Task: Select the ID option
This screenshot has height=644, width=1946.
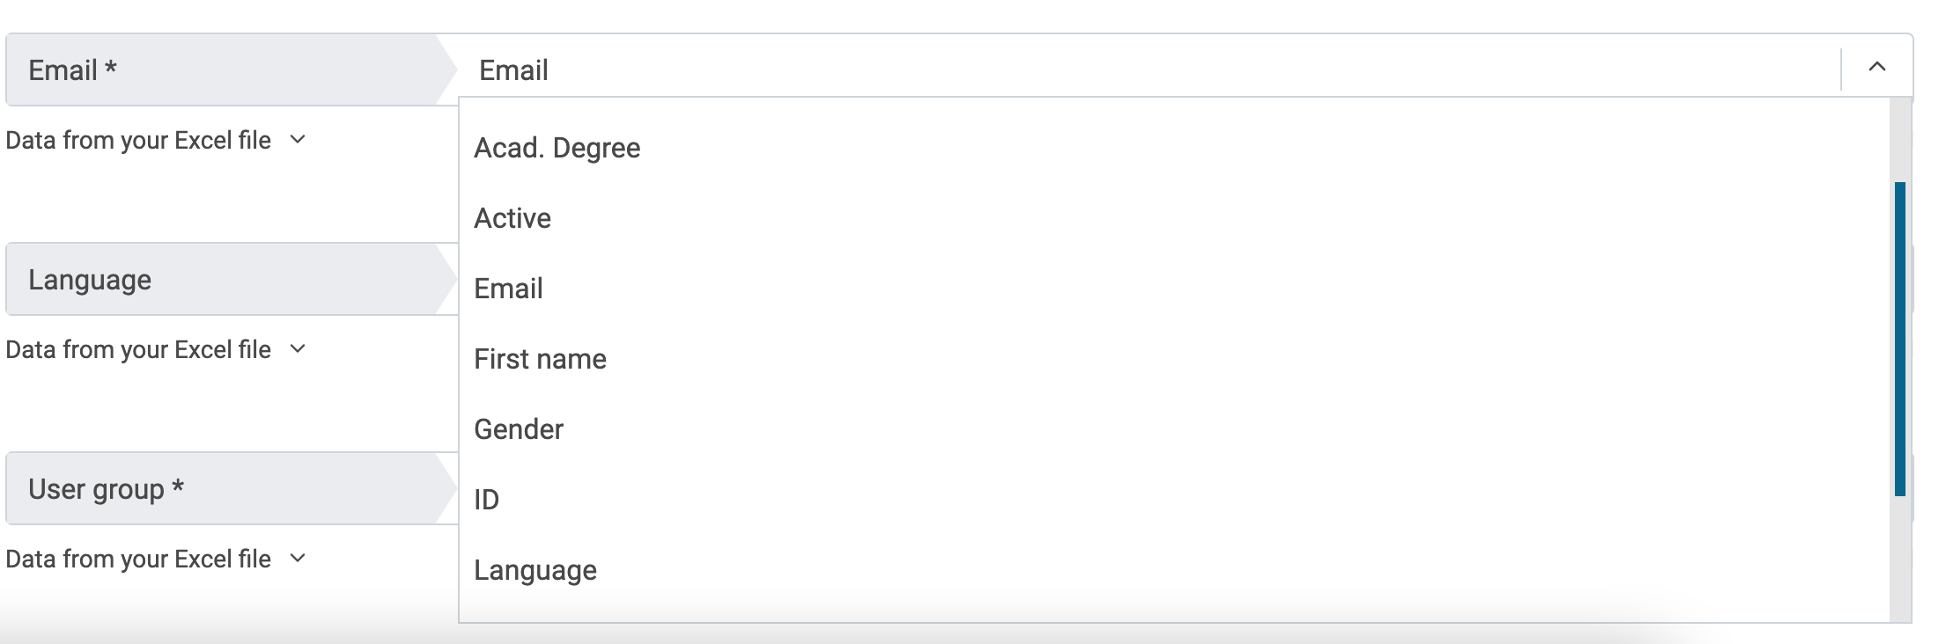Action: pos(487,500)
